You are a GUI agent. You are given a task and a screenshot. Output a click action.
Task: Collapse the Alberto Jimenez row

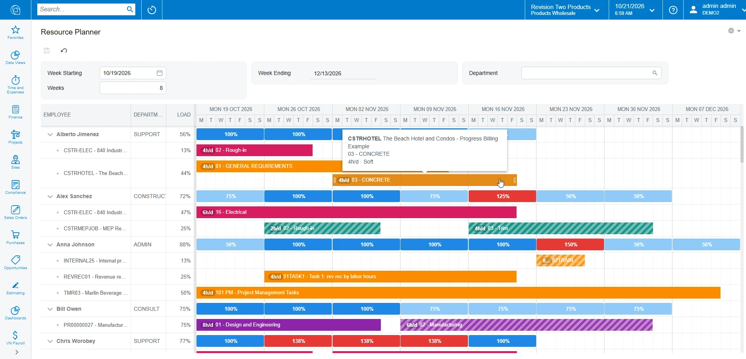(x=50, y=134)
